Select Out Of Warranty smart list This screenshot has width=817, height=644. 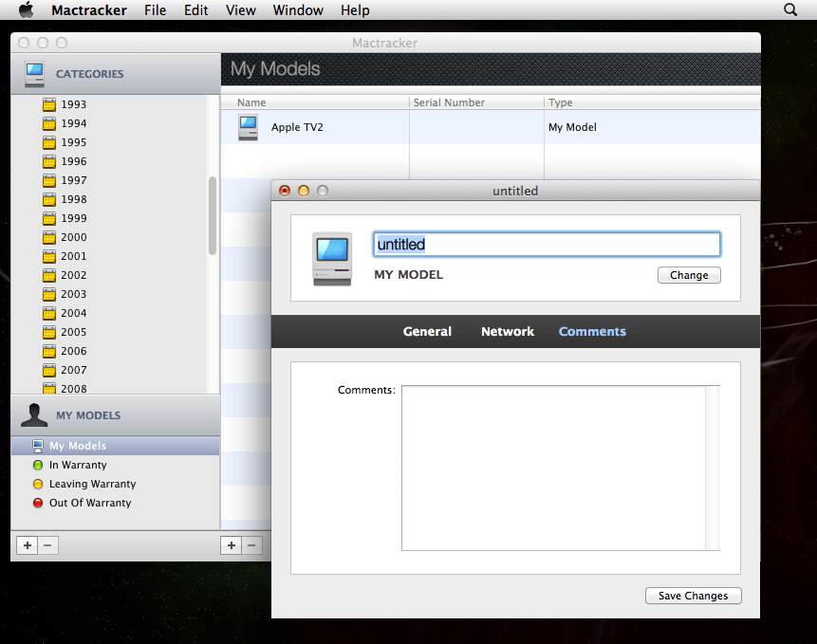click(115, 503)
